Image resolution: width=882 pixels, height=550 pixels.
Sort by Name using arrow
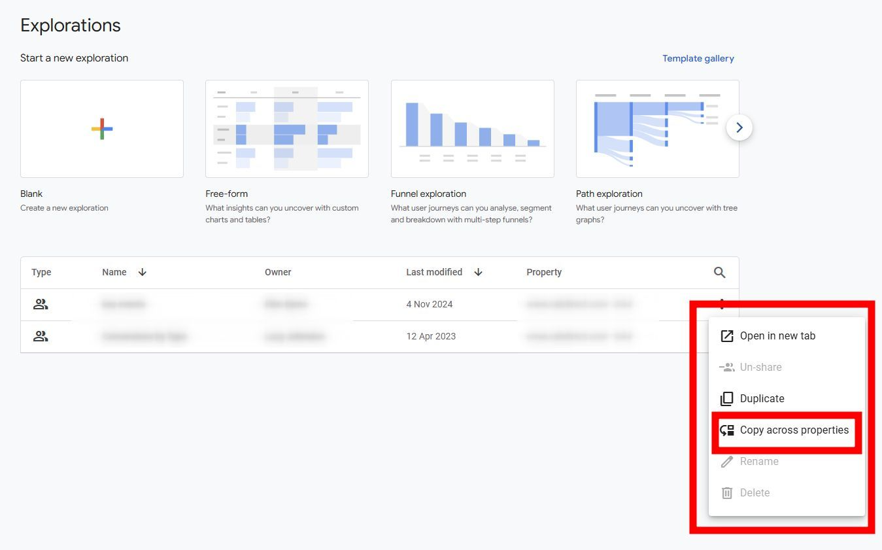point(143,272)
